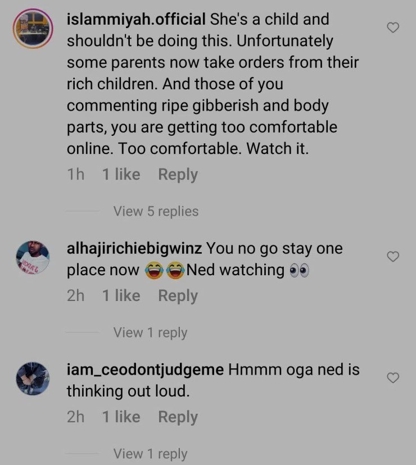416x465 pixels.
Task: Expand "View 5 replies" thread
Action: click(156, 211)
